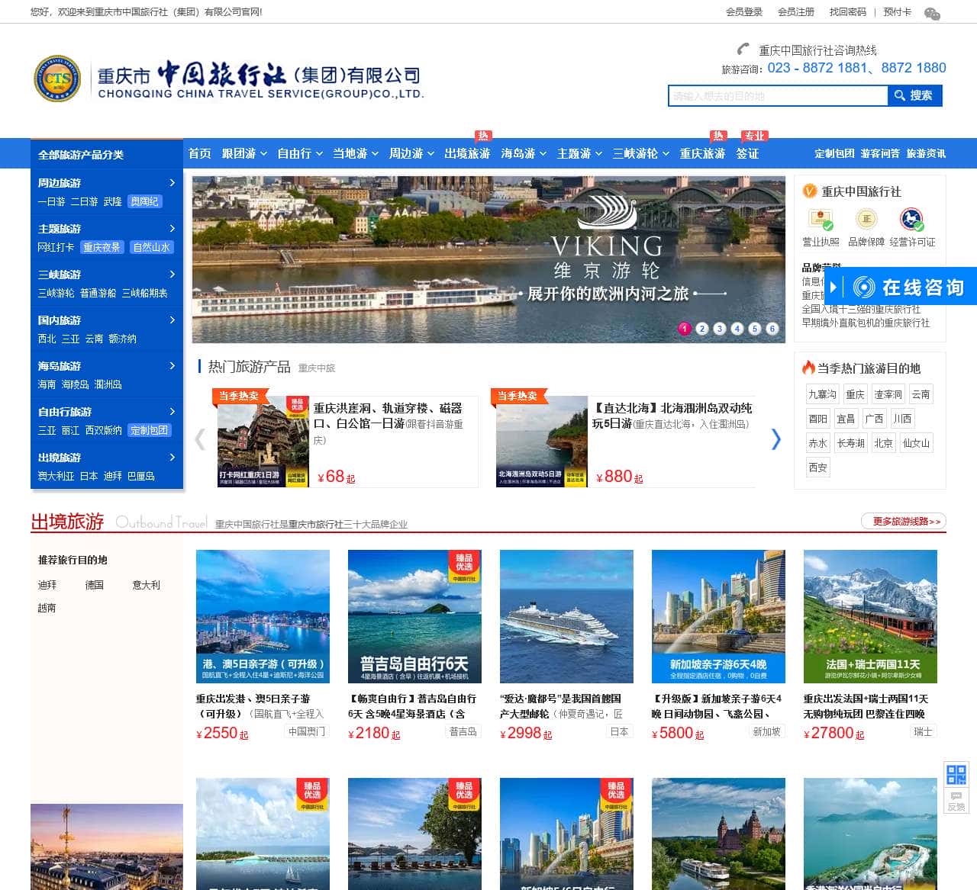The image size is (977, 890).
Task: Go to 首页 in navigation bar
Action: click(200, 154)
